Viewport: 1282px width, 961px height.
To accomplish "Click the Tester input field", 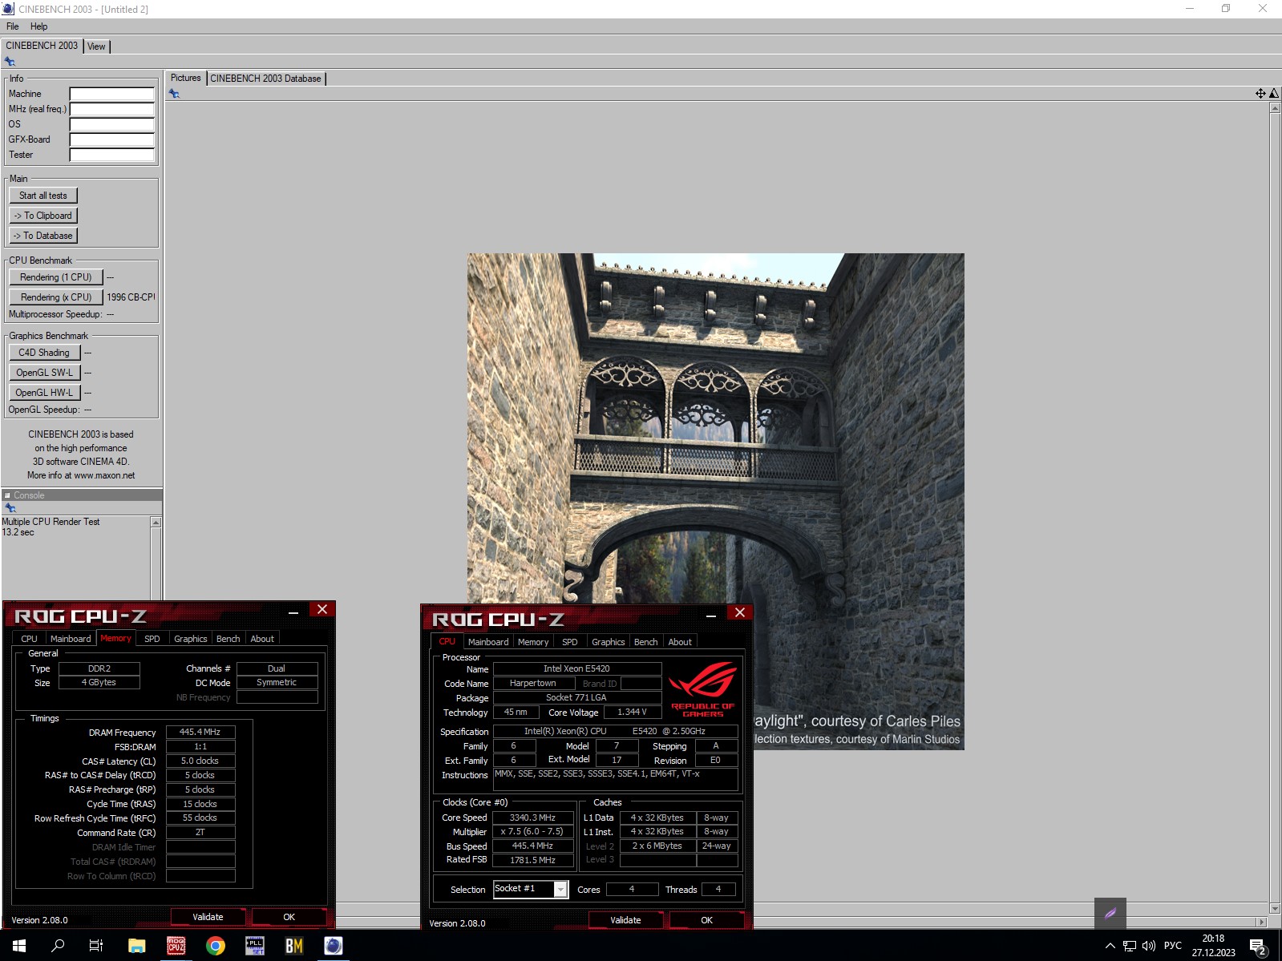I will click(111, 155).
